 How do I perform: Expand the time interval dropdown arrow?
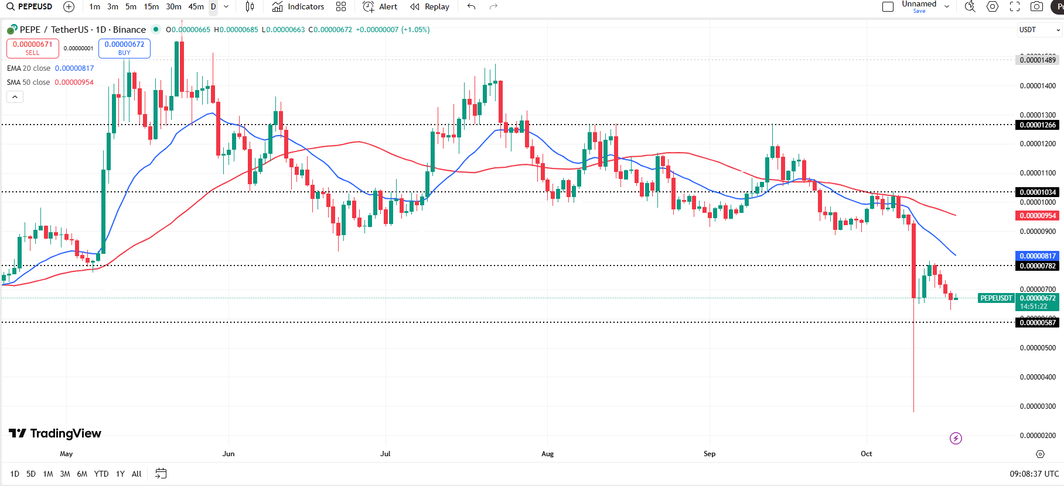(226, 7)
